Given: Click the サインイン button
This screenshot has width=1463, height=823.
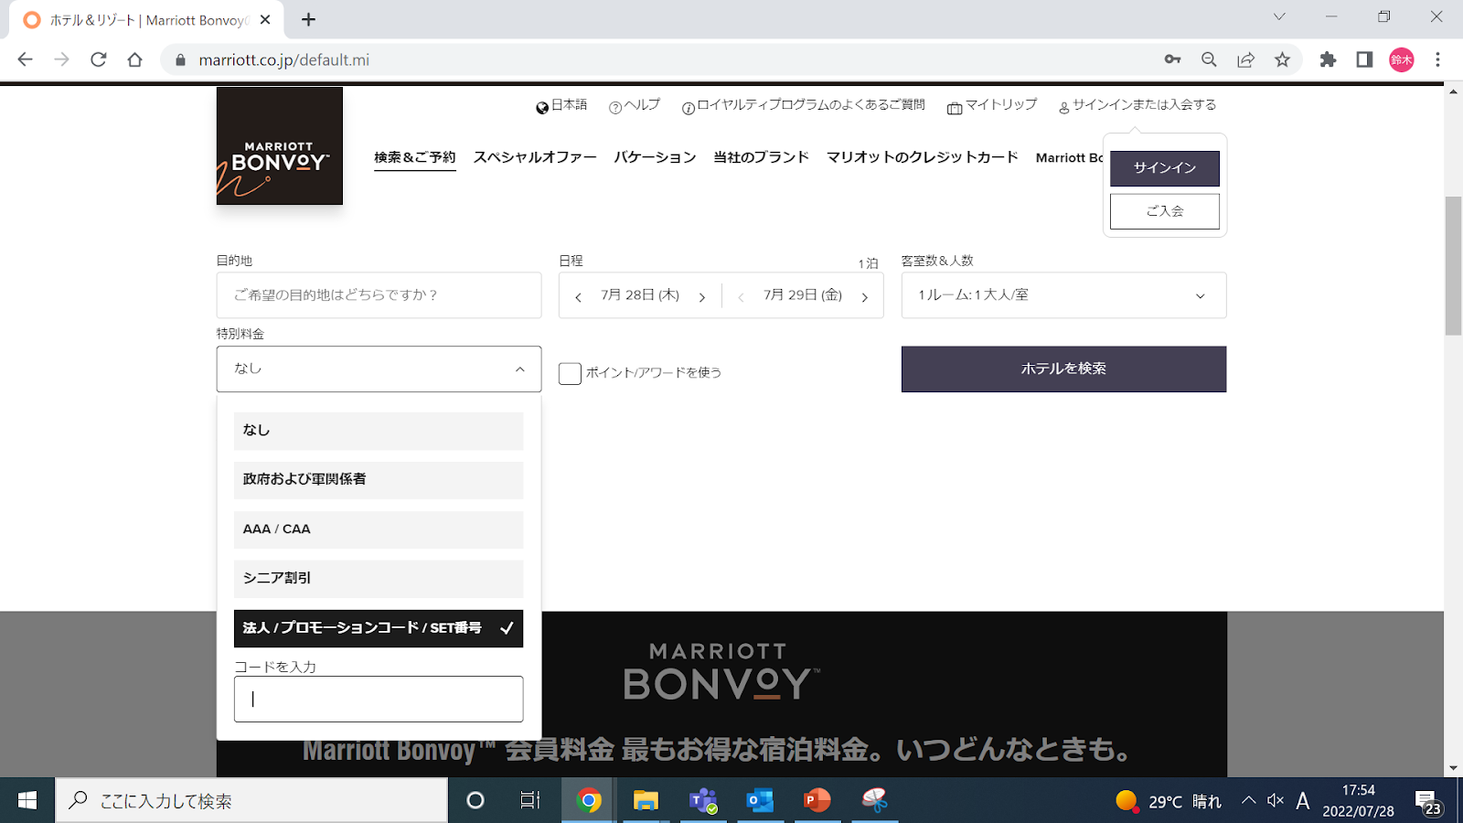Looking at the screenshot, I should click(1165, 168).
